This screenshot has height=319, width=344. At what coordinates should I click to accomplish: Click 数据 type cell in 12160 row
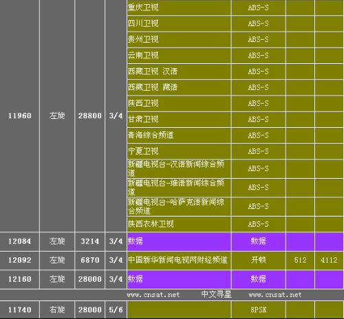pos(259,279)
